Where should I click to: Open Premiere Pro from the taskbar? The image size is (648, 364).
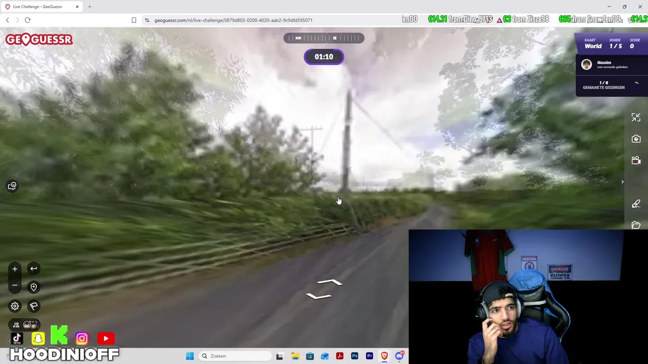click(370, 356)
